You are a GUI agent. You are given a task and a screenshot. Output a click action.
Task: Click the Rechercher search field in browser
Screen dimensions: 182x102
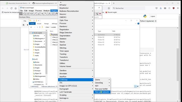pyautogui.click(x=129, y=8)
